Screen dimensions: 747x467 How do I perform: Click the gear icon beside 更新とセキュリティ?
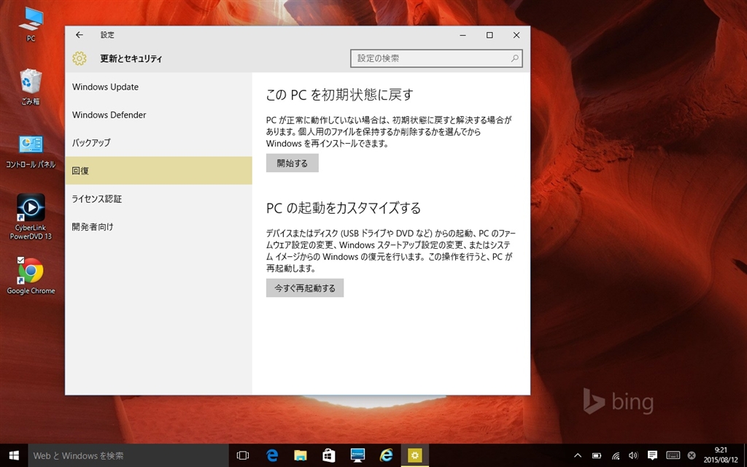coord(80,58)
